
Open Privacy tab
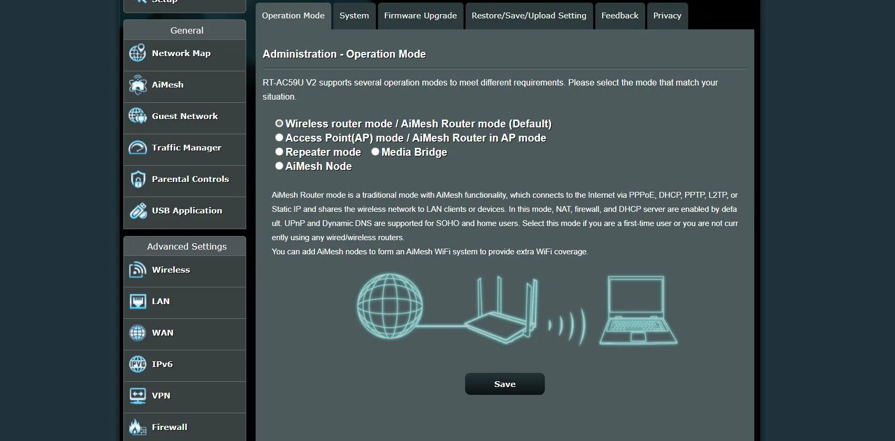[667, 16]
